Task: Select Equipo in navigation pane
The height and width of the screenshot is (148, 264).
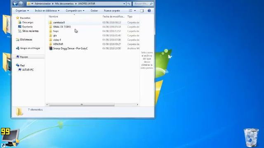Action: pos(24,57)
